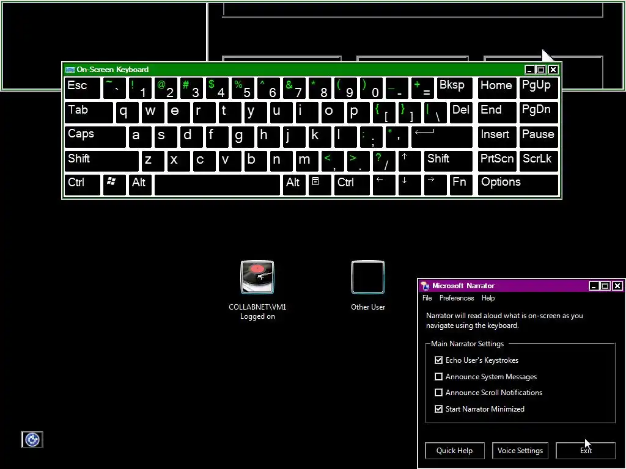Image resolution: width=626 pixels, height=469 pixels.
Task: Click the up arrow key
Action: click(x=410, y=161)
